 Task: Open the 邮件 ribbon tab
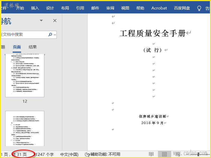95,8
